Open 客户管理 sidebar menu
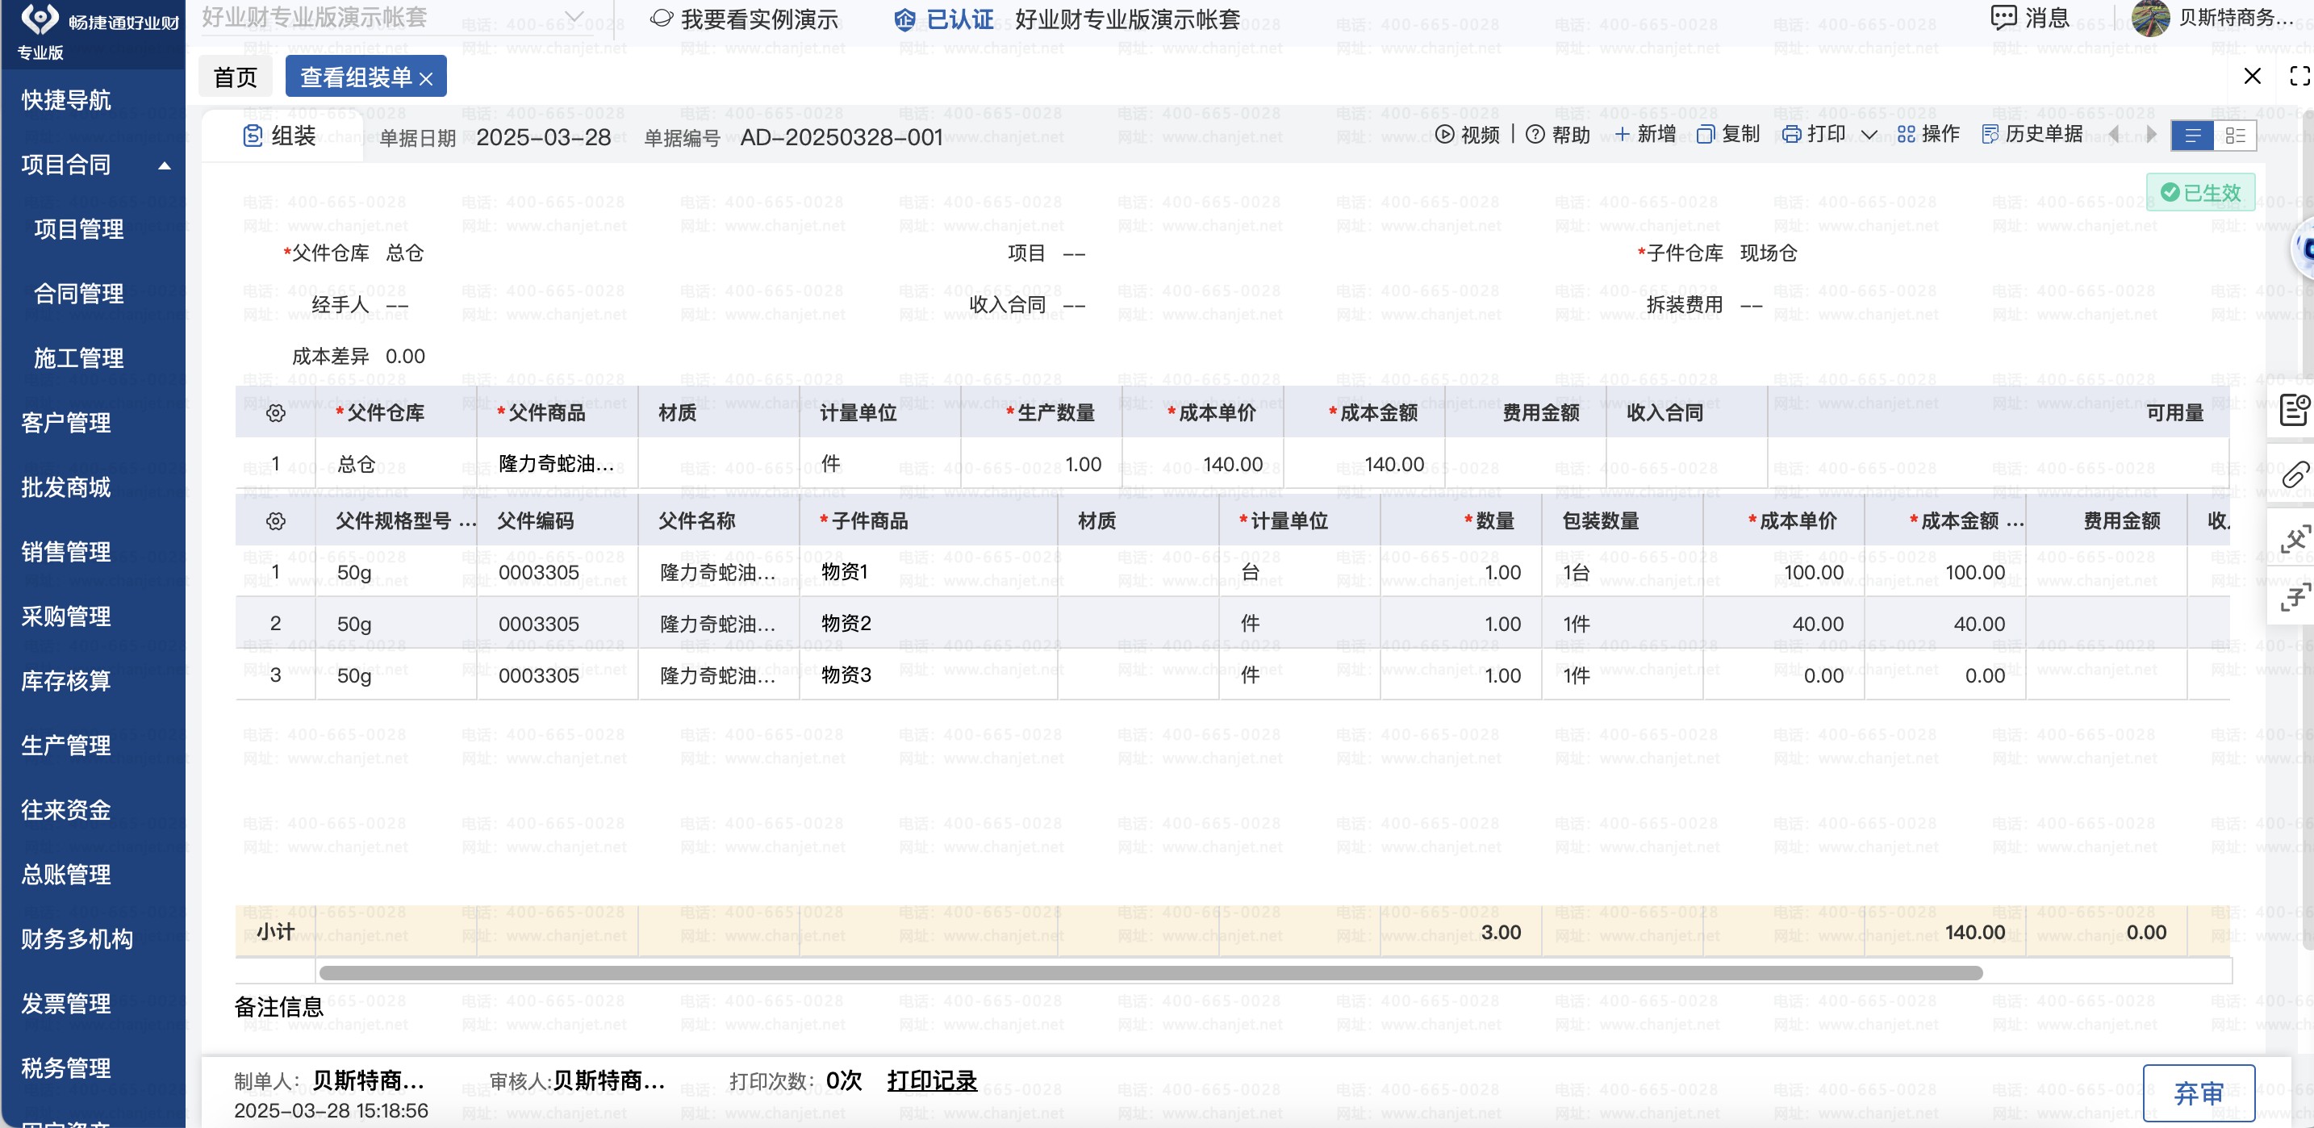The height and width of the screenshot is (1128, 2314). tap(65, 423)
